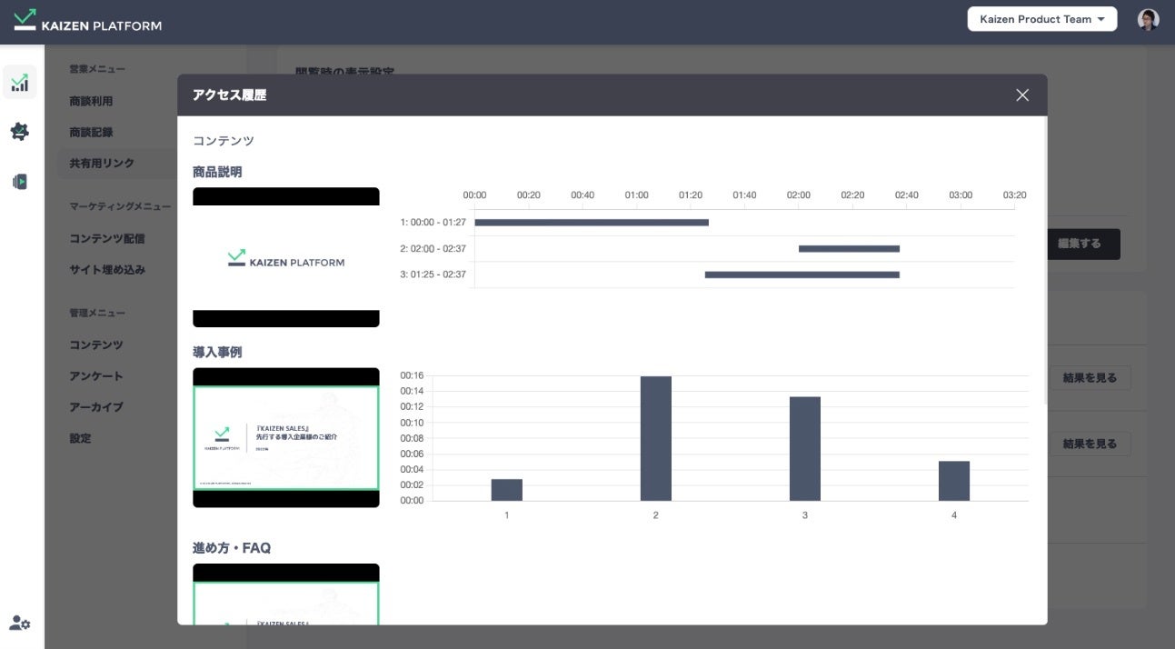The width and height of the screenshot is (1175, 649).
Task: Click the upper 結果を見る button
Action: (1090, 378)
